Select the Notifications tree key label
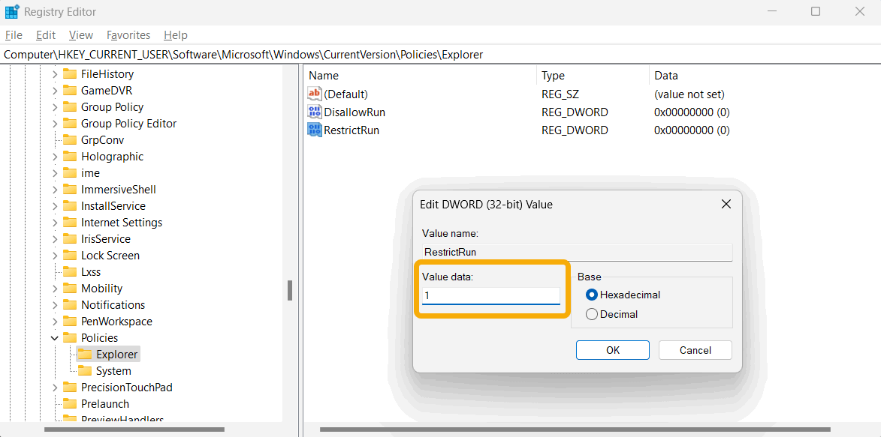Viewport: 881px width, 437px height. [113, 304]
